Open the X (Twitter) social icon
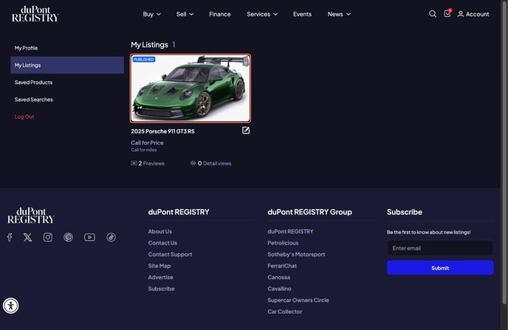Screen dimensions: 508x330 tap(28, 237)
